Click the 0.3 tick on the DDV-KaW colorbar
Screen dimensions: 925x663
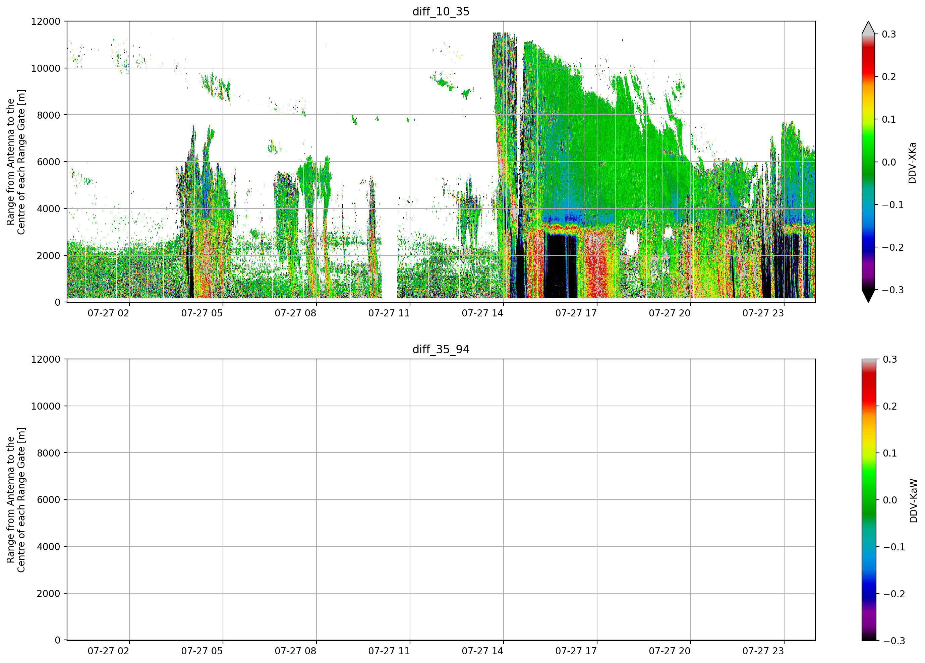click(x=890, y=360)
